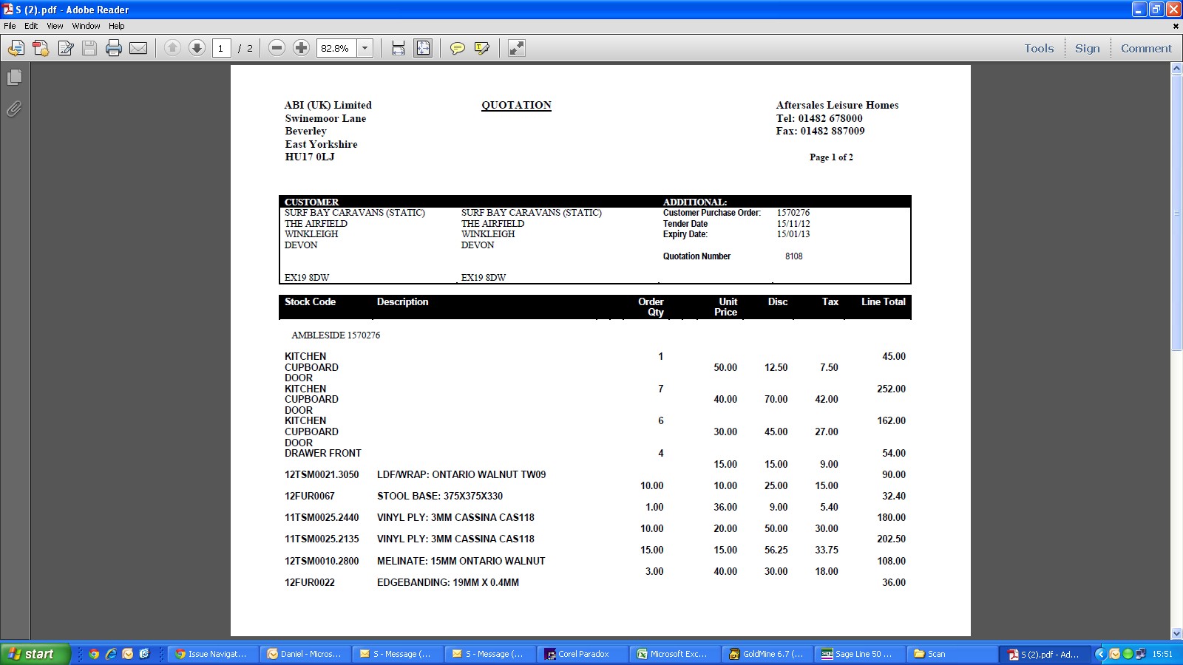Switch to Microsoft Excel in taskbar
The height and width of the screenshot is (665, 1183).
[x=674, y=654]
